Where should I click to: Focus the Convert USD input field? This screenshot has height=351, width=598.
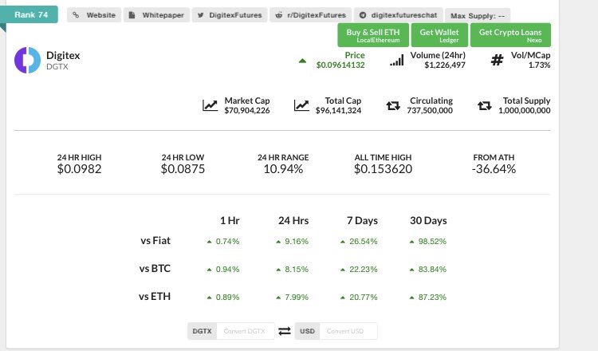click(x=348, y=331)
